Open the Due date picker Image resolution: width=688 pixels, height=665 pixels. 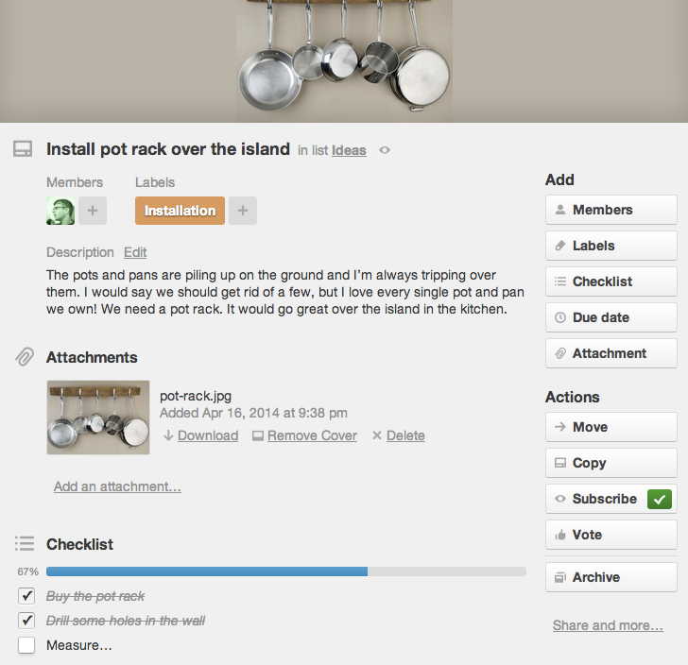click(611, 317)
